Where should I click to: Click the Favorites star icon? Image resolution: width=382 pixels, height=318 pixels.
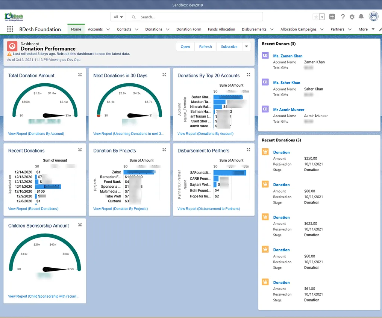coord(316,17)
